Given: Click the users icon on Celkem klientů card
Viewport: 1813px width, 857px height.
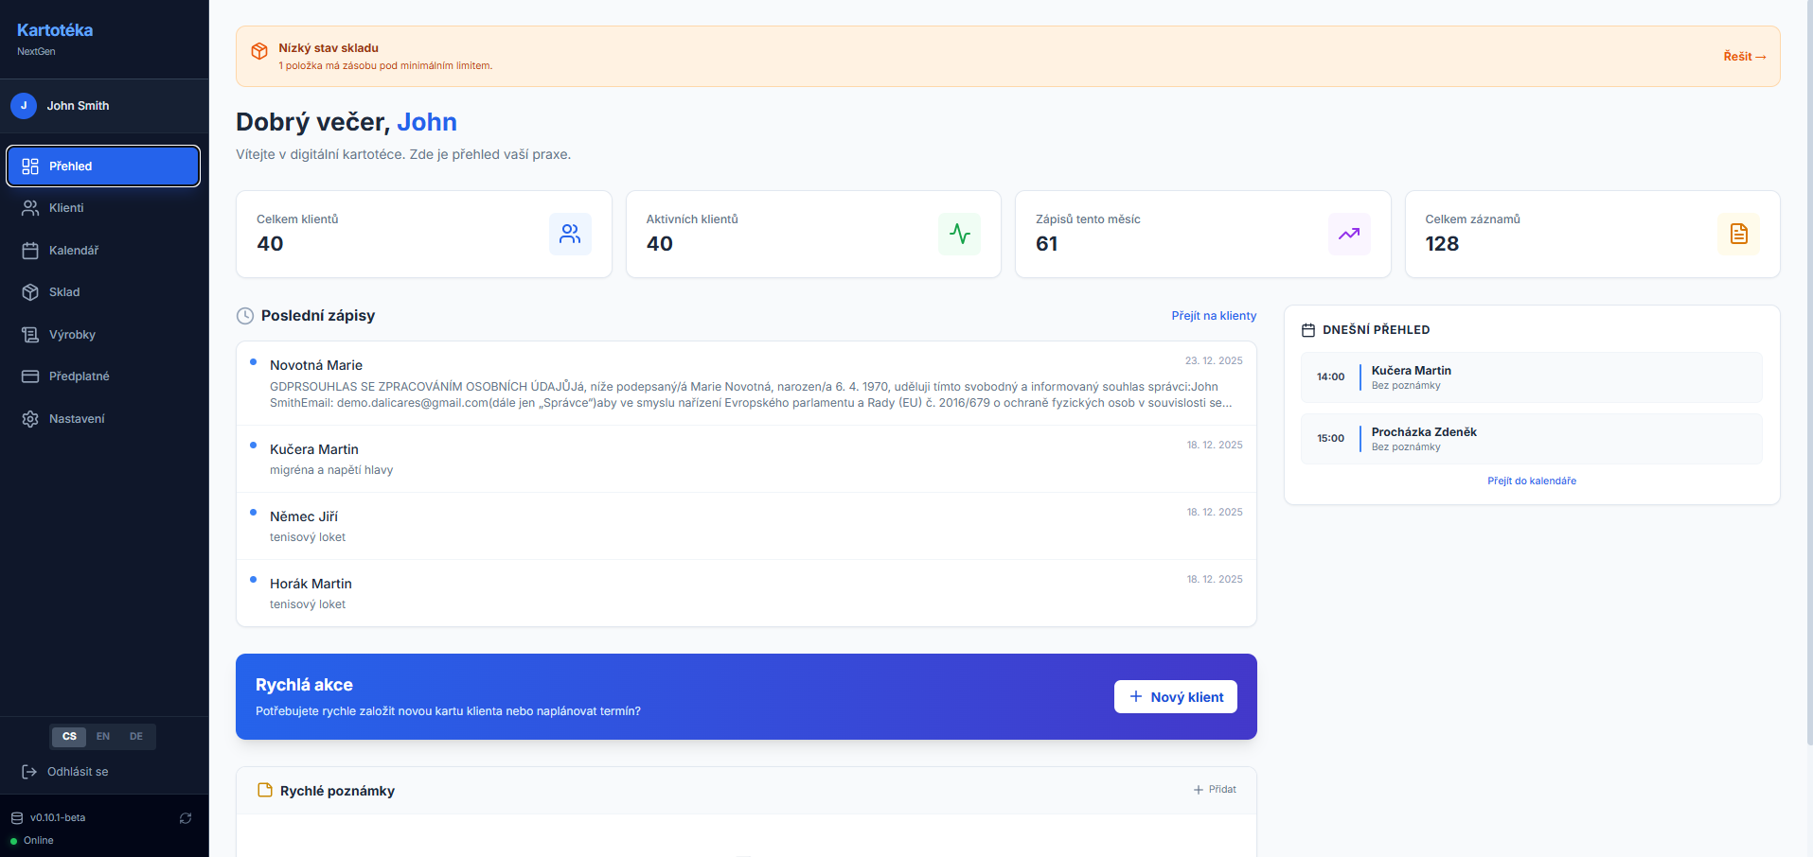Looking at the screenshot, I should (x=570, y=234).
